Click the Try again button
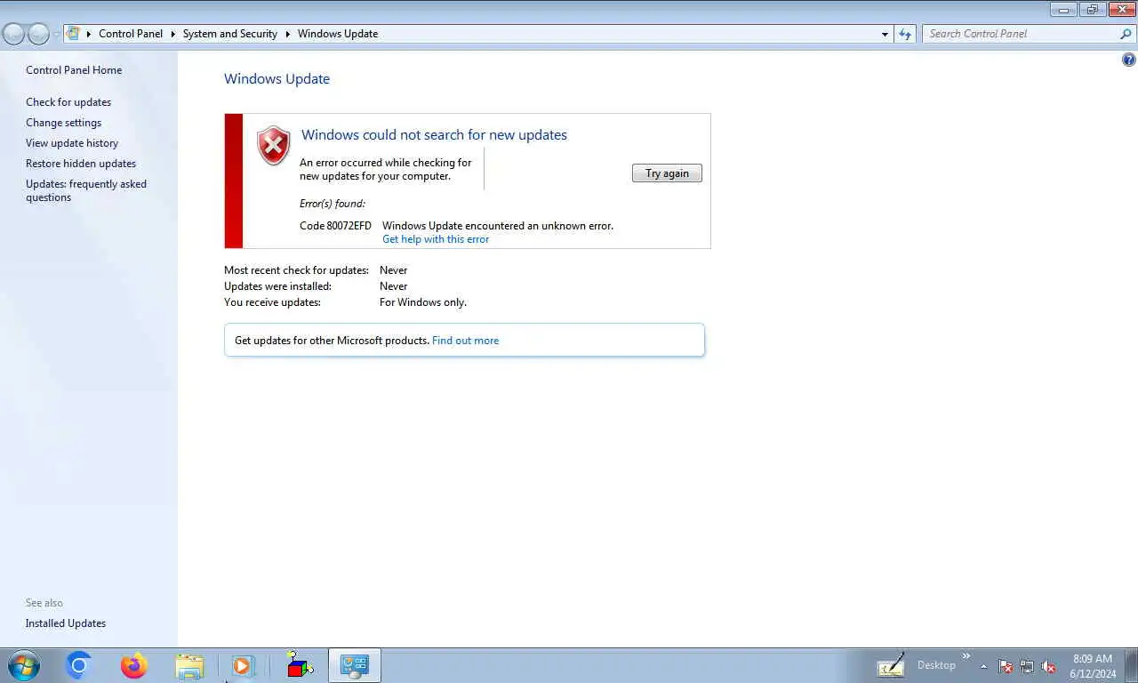Image resolution: width=1138 pixels, height=683 pixels. (667, 173)
